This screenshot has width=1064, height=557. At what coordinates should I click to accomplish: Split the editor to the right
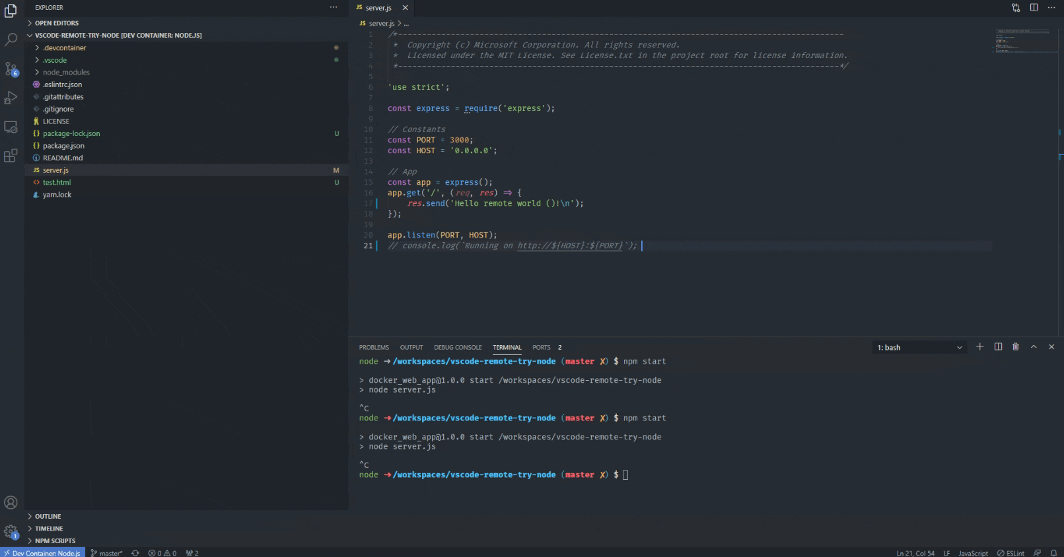click(x=1034, y=7)
